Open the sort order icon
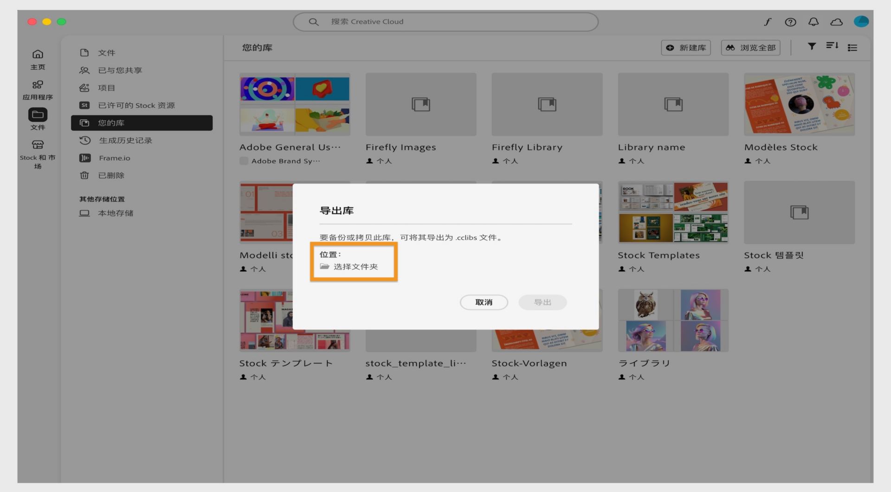The height and width of the screenshot is (492, 891). pyautogui.click(x=832, y=46)
